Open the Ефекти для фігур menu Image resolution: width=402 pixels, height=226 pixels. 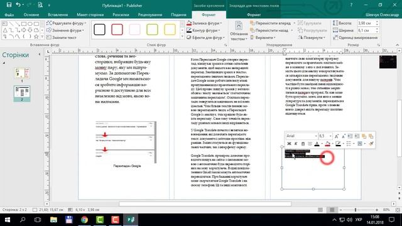[205, 38]
